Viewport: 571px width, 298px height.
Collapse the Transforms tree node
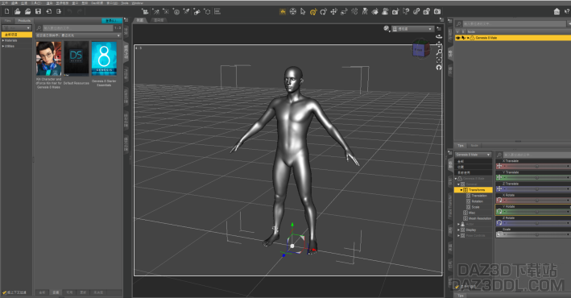pos(461,190)
